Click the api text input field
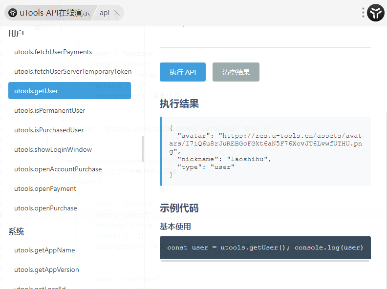 point(104,13)
